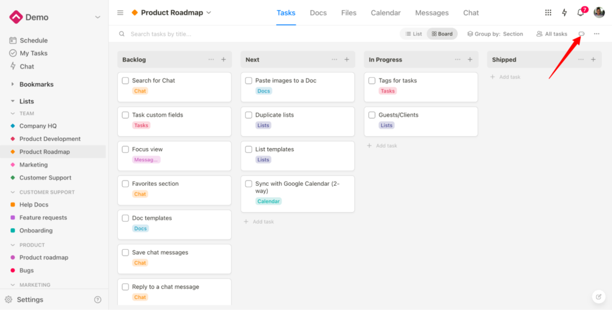Switch to List view
612x310 pixels.
[414, 34]
